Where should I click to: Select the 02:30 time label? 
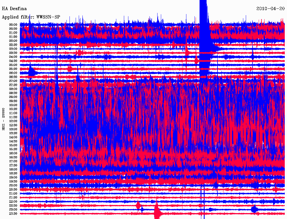(x=13, y=45)
